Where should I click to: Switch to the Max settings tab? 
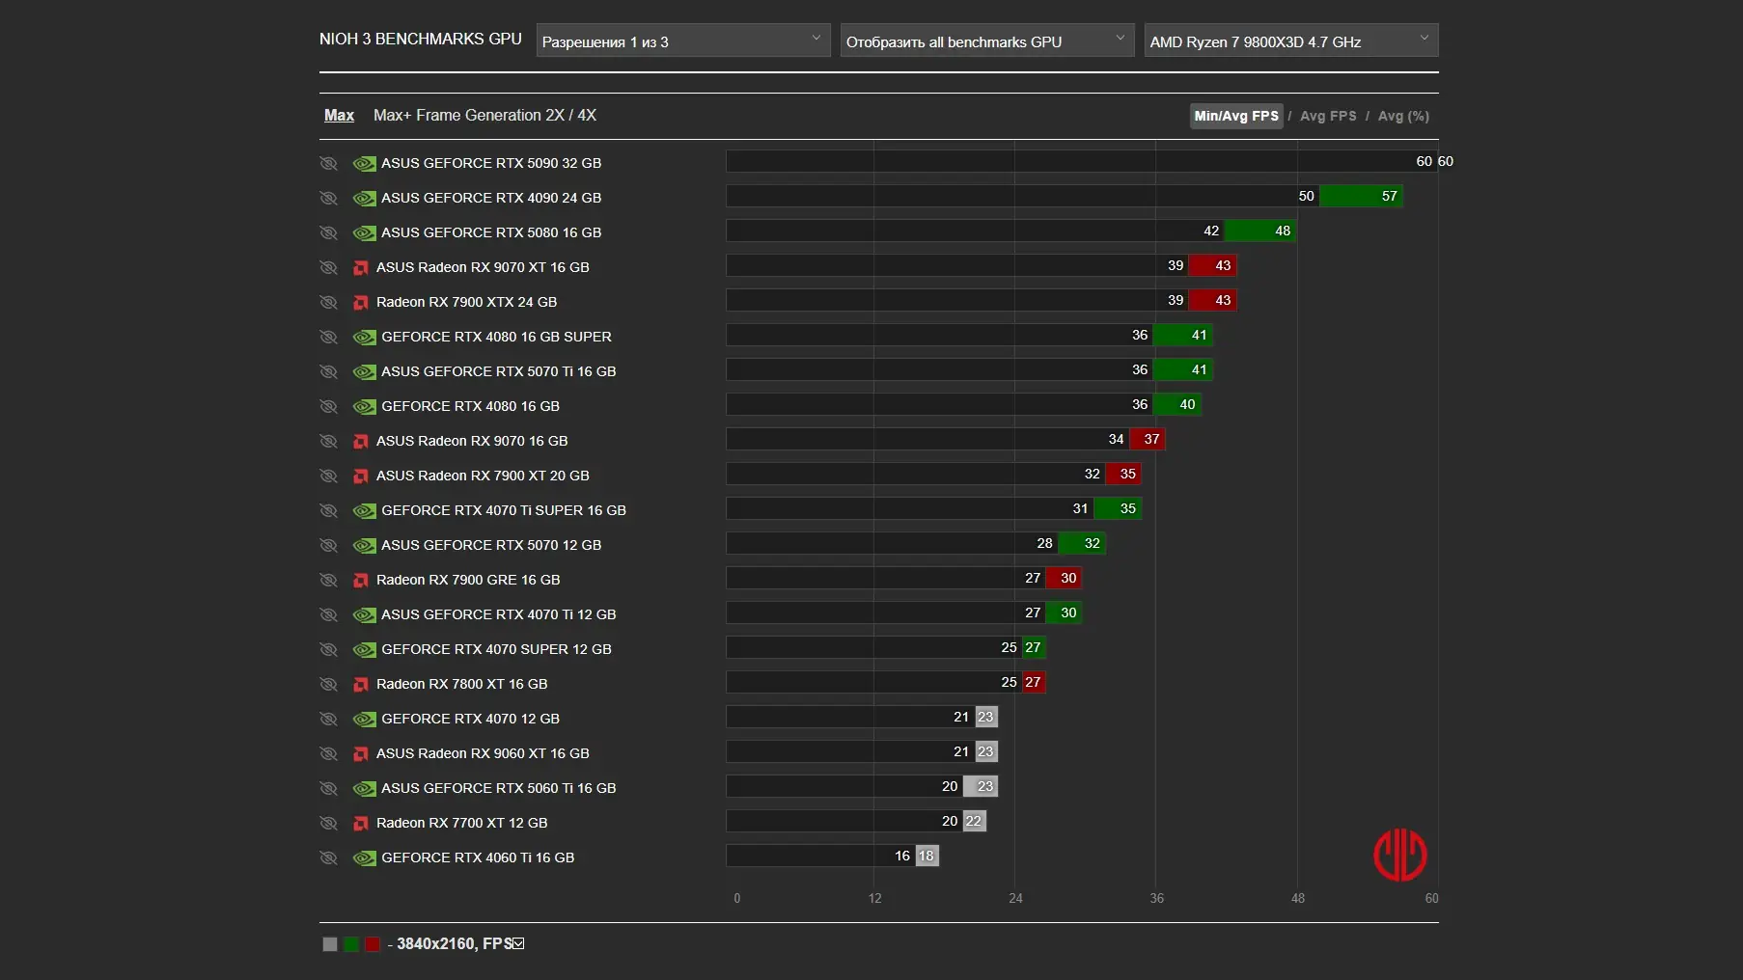[x=339, y=116]
